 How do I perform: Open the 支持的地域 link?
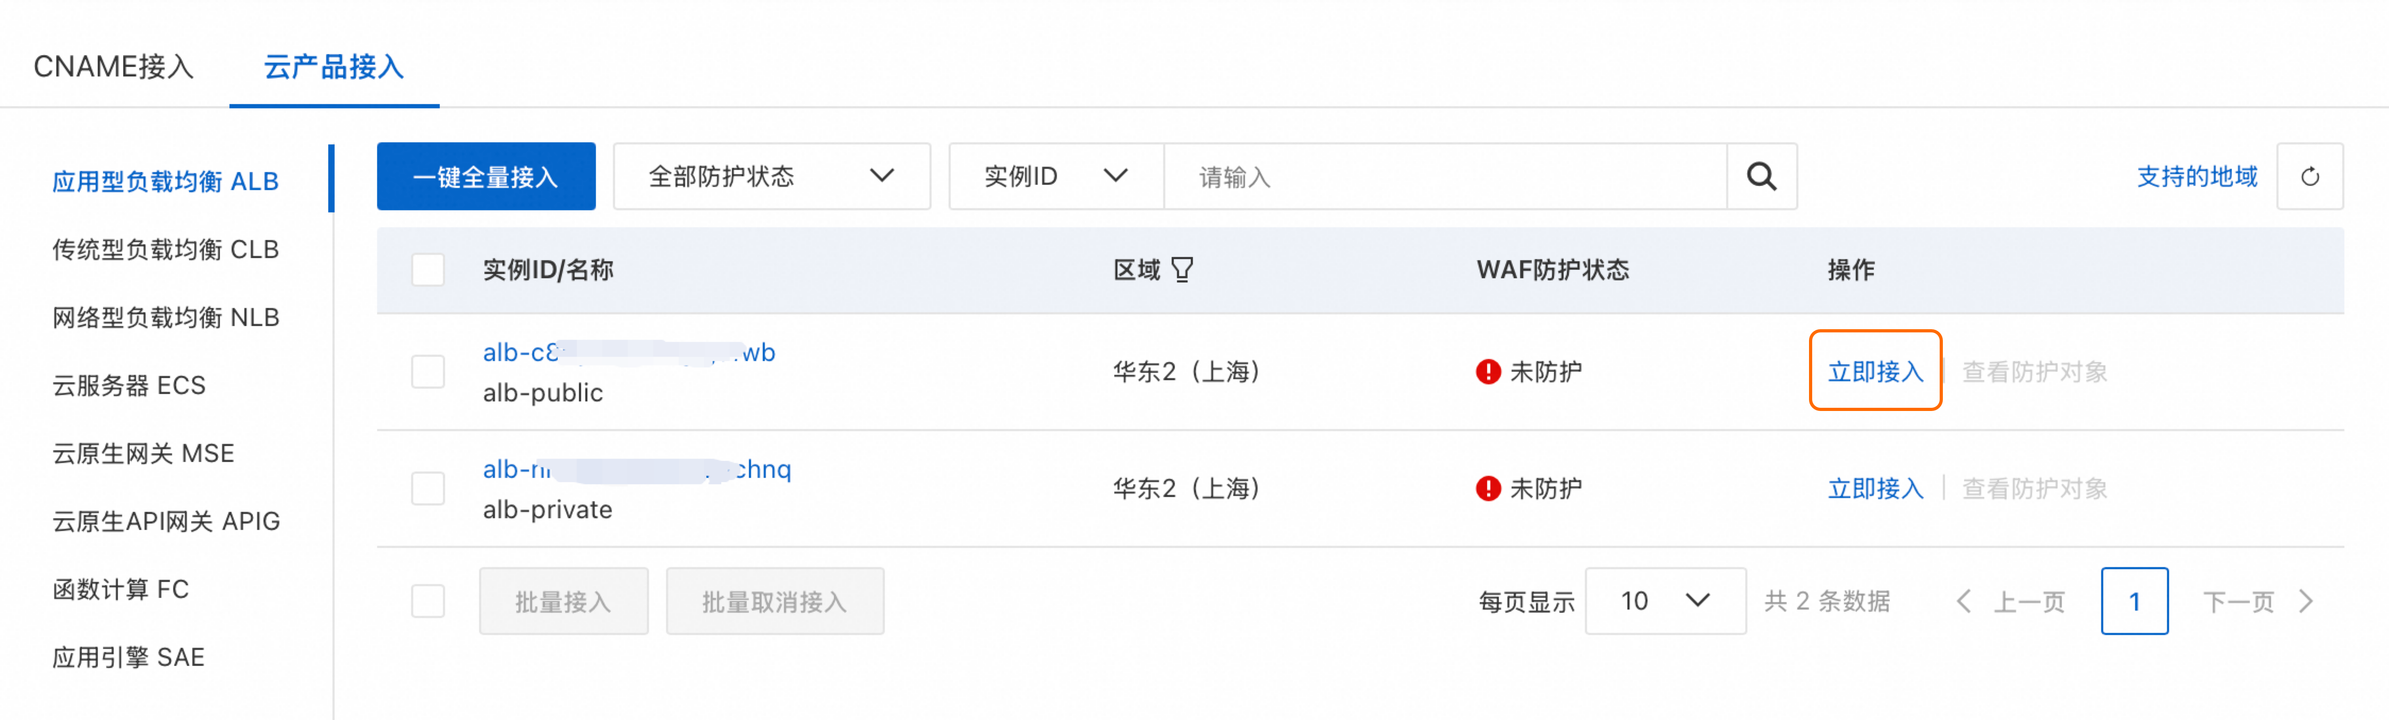coord(2197,176)
